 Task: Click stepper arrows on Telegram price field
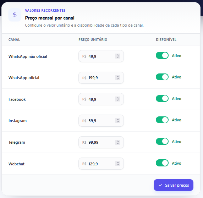pyautogui.click(x=118, y=142)
